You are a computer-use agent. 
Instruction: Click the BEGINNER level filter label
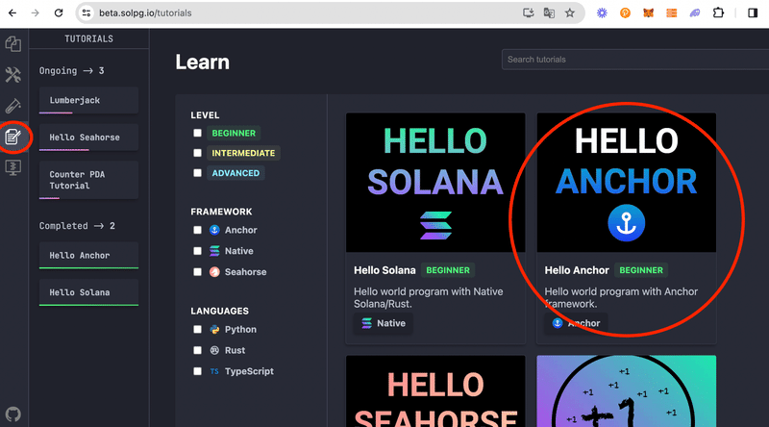click(x=234, y=133)
